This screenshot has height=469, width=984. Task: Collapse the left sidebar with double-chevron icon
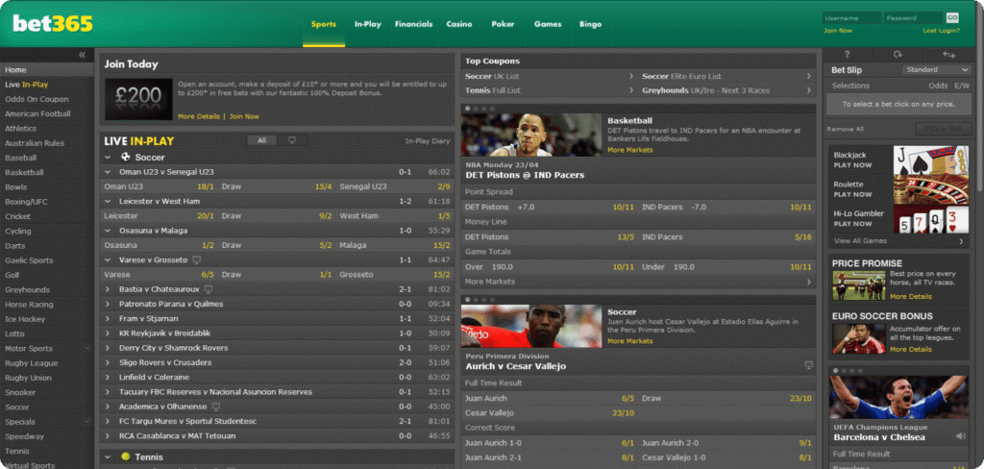coord(82,55)
